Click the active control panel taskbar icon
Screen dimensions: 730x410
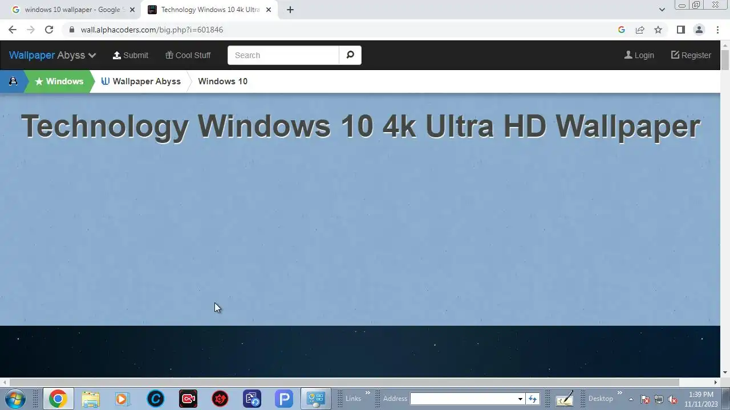315,399
